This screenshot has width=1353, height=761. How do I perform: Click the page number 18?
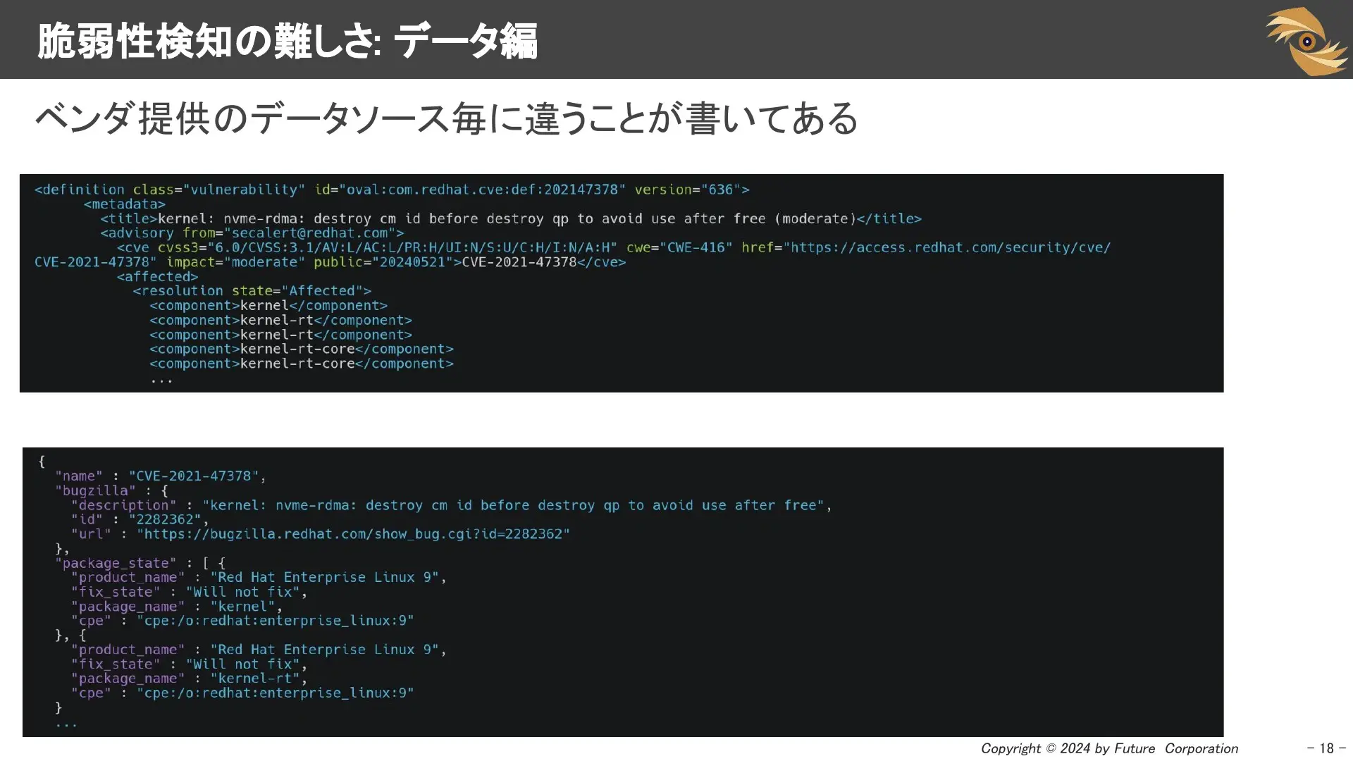(1326, 748)
